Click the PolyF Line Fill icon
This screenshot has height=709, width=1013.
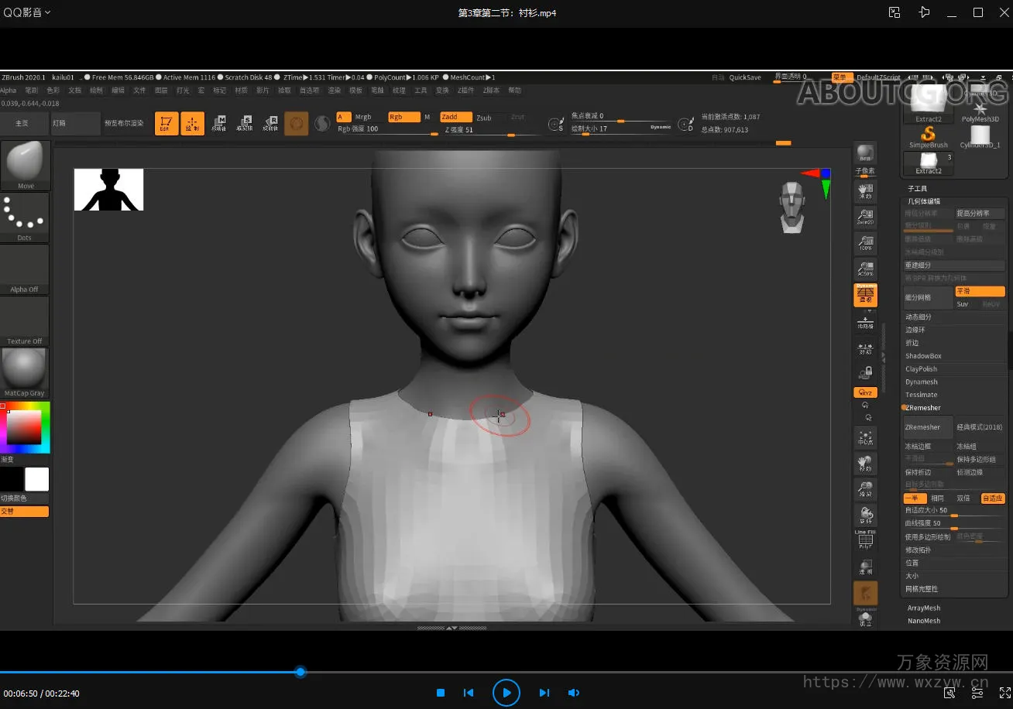(865, 539)
